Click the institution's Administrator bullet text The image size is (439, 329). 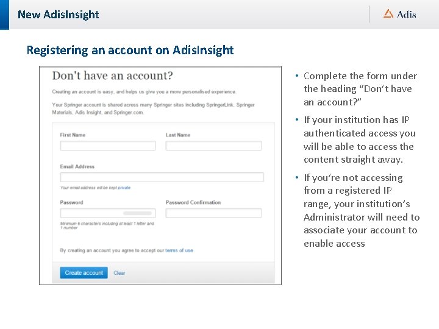pos(361,210)
